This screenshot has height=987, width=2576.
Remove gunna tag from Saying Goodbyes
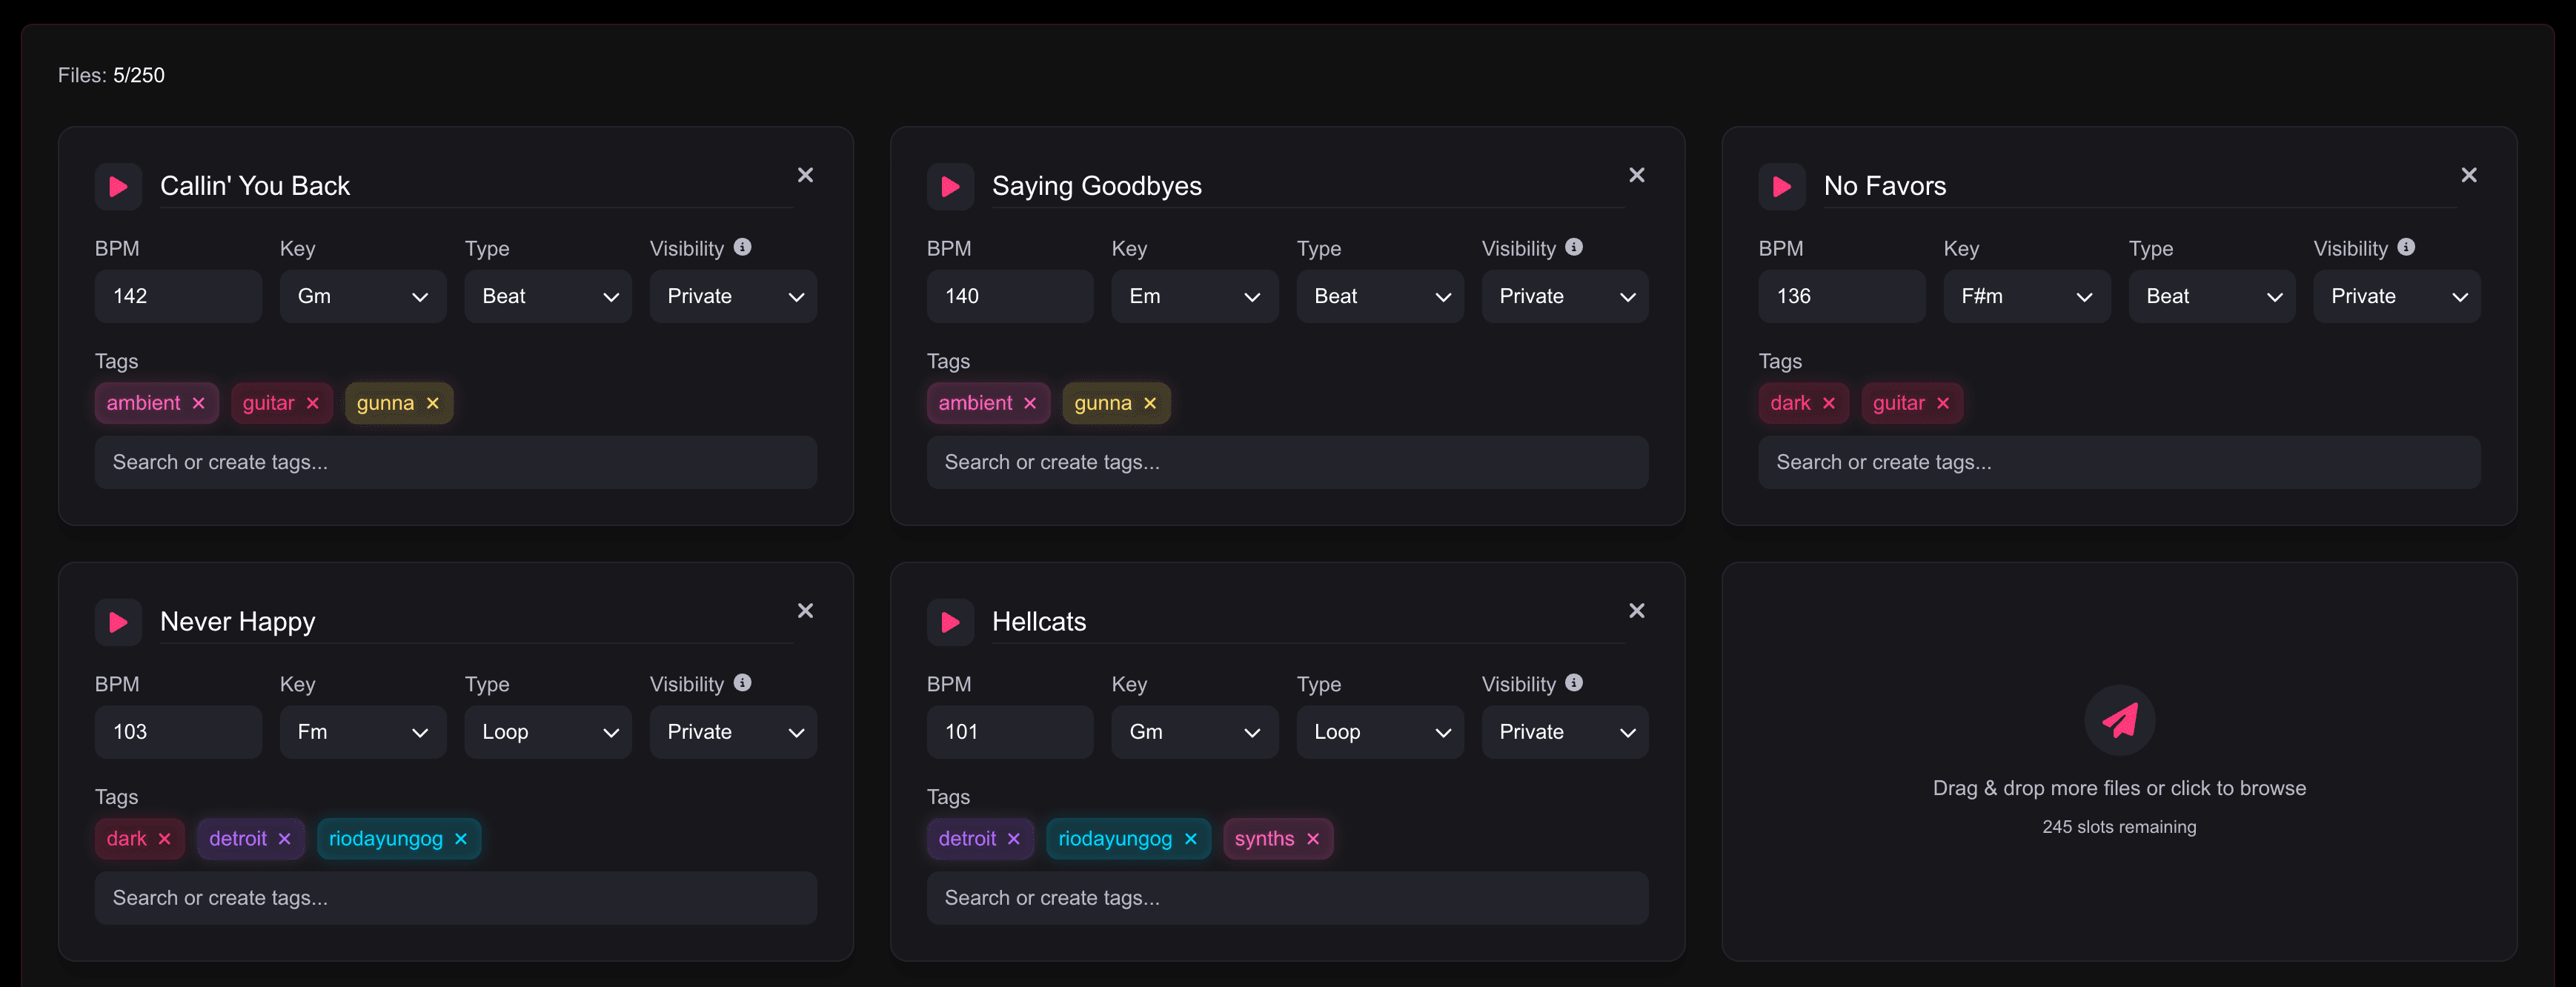[x=1150, y=403]
